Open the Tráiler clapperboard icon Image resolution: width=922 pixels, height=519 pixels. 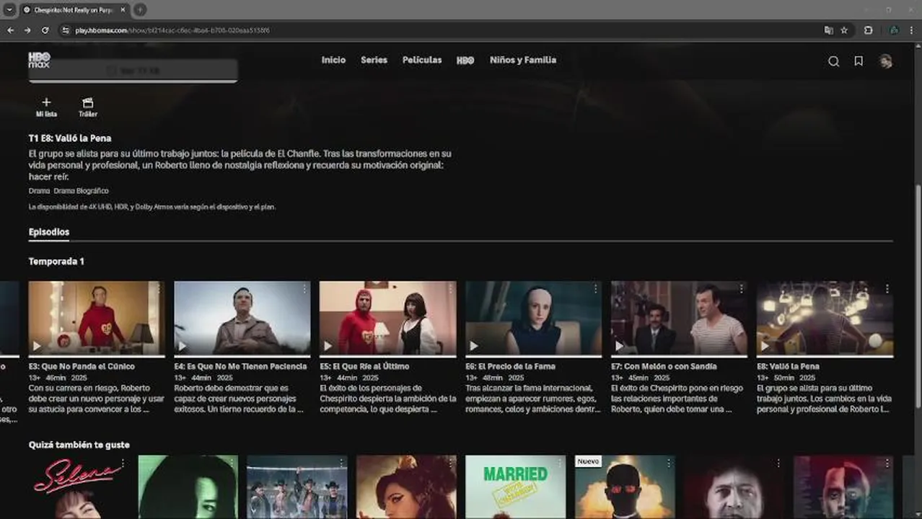pyautogui.click(x=88, y=107)
